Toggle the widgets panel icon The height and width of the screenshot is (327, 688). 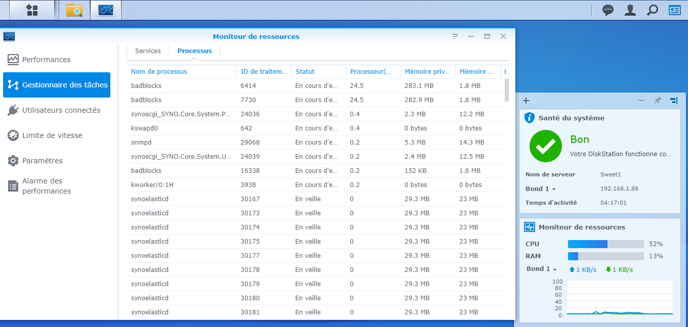click(x=675, y=10)
